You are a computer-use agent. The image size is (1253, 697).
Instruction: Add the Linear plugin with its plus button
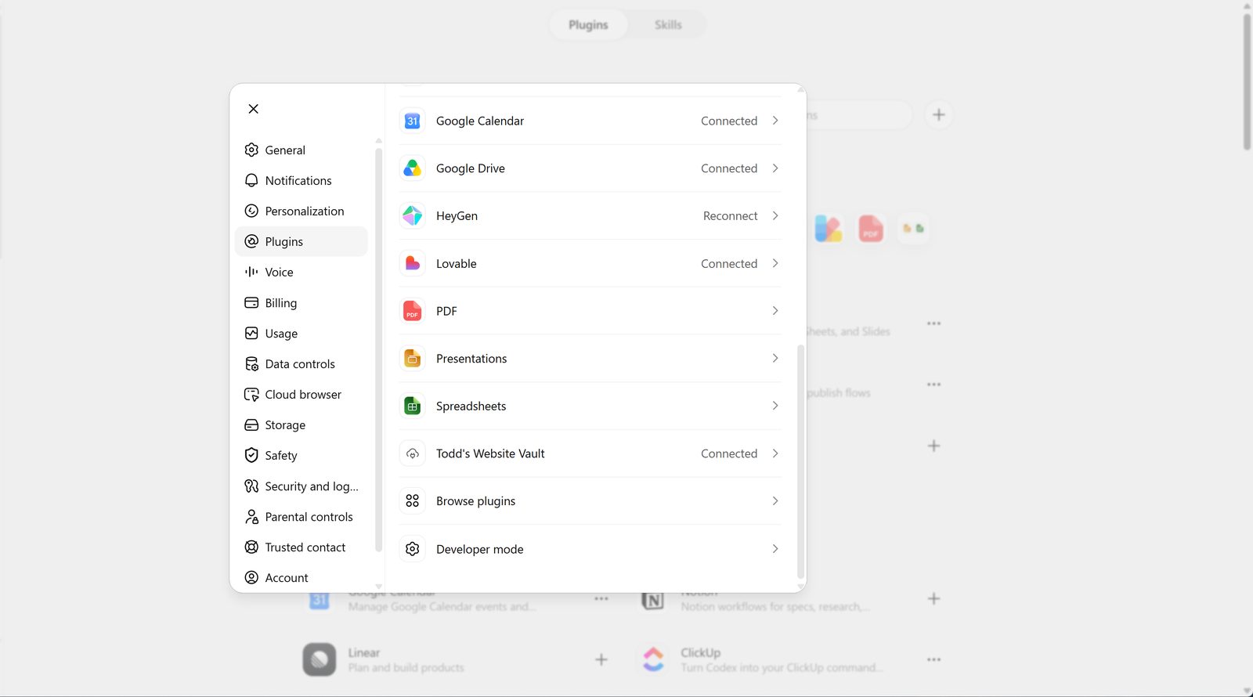601,659
